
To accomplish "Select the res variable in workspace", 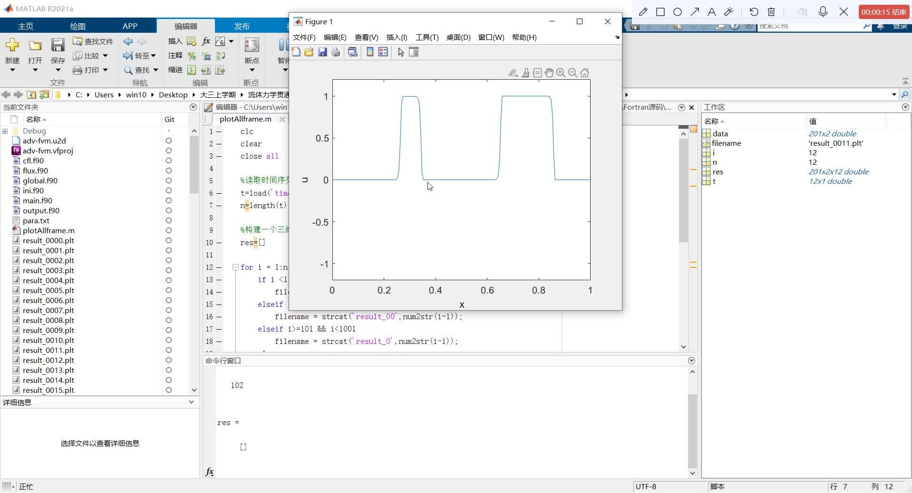I will (718, 171).
